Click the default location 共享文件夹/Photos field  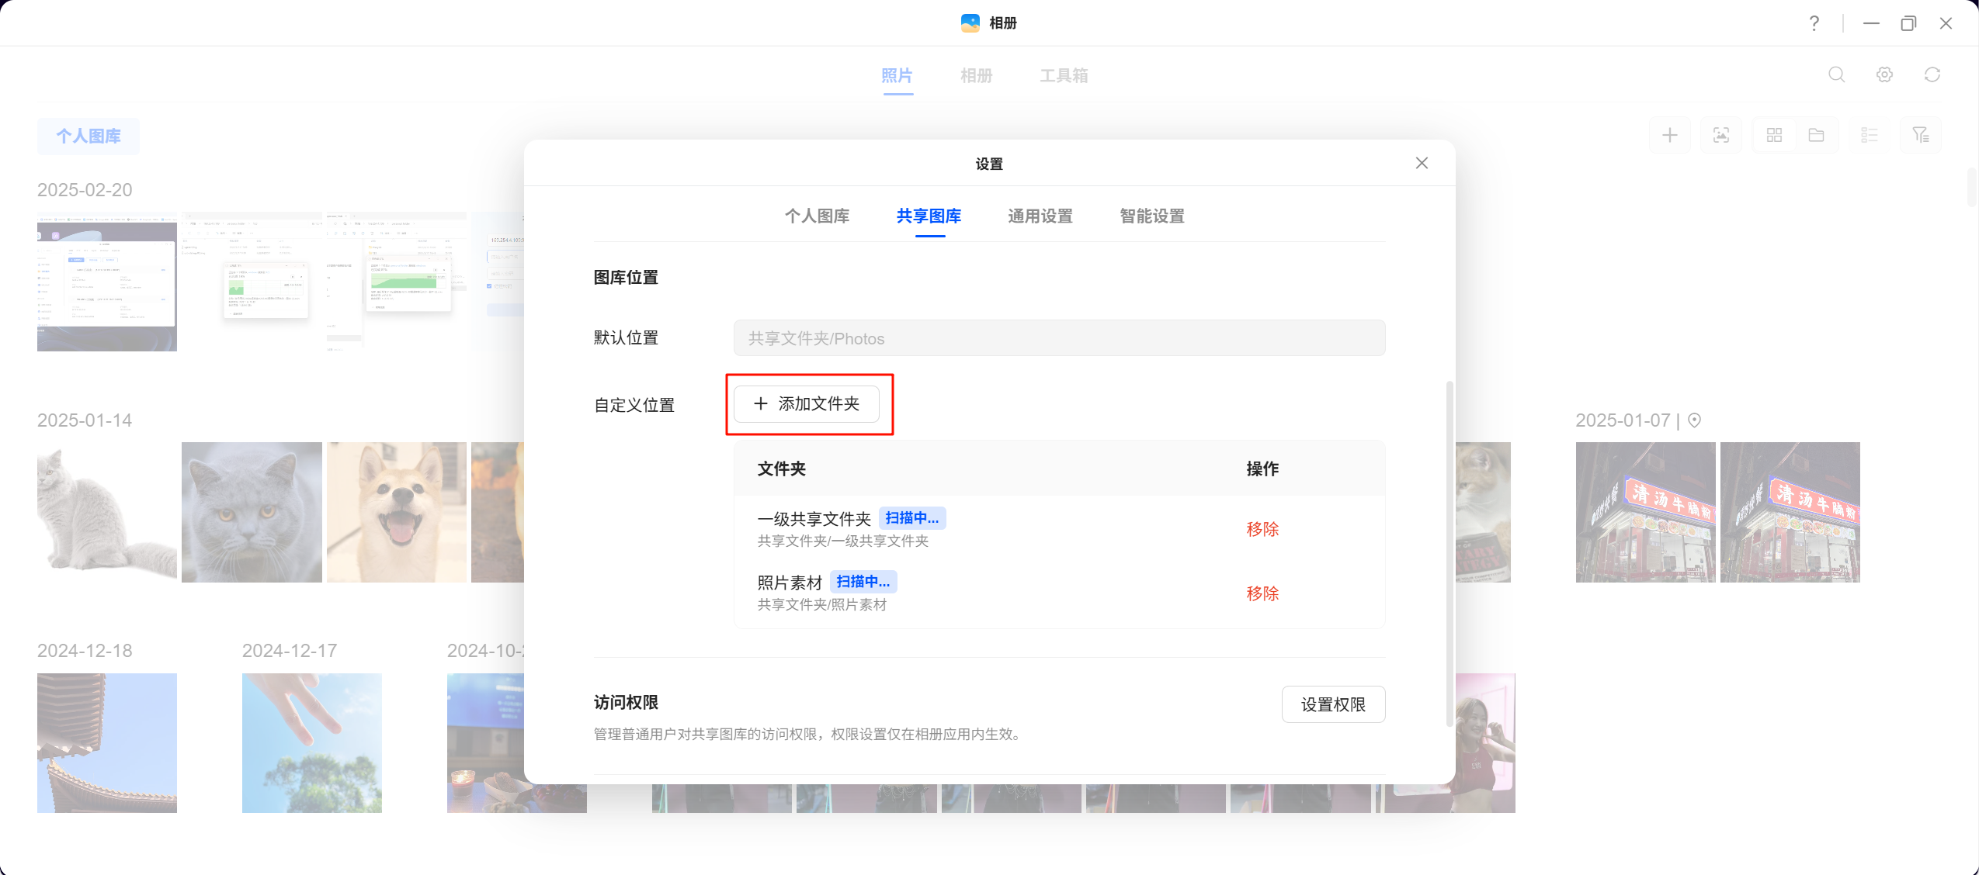coord(1058,338)
